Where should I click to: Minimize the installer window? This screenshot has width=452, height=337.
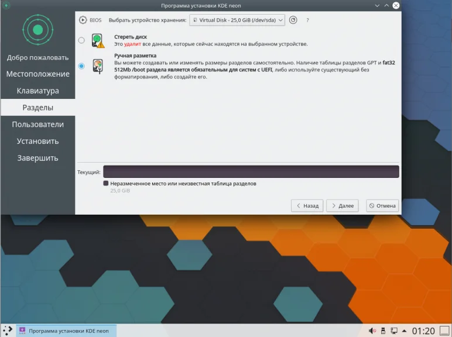pos(377,5)
